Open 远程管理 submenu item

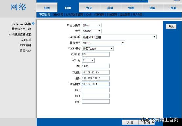pyautogui.click(x=99, y=15)
